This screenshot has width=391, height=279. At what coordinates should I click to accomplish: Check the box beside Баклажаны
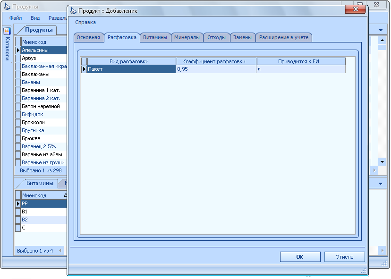click(18, 74)
